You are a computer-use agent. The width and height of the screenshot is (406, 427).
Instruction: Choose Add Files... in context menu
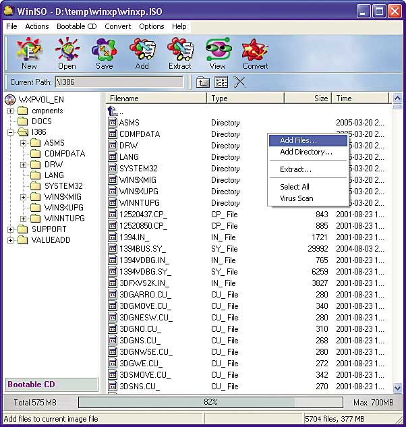pyautogui.click(x=308, y=140)
